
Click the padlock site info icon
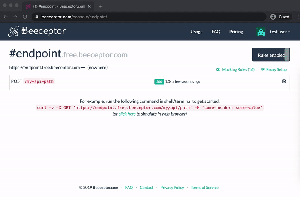coord(36,17)
